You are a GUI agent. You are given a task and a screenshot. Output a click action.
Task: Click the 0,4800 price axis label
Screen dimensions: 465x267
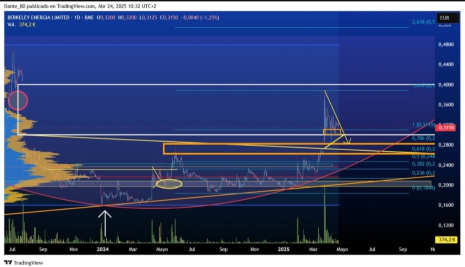pos(446,44)
